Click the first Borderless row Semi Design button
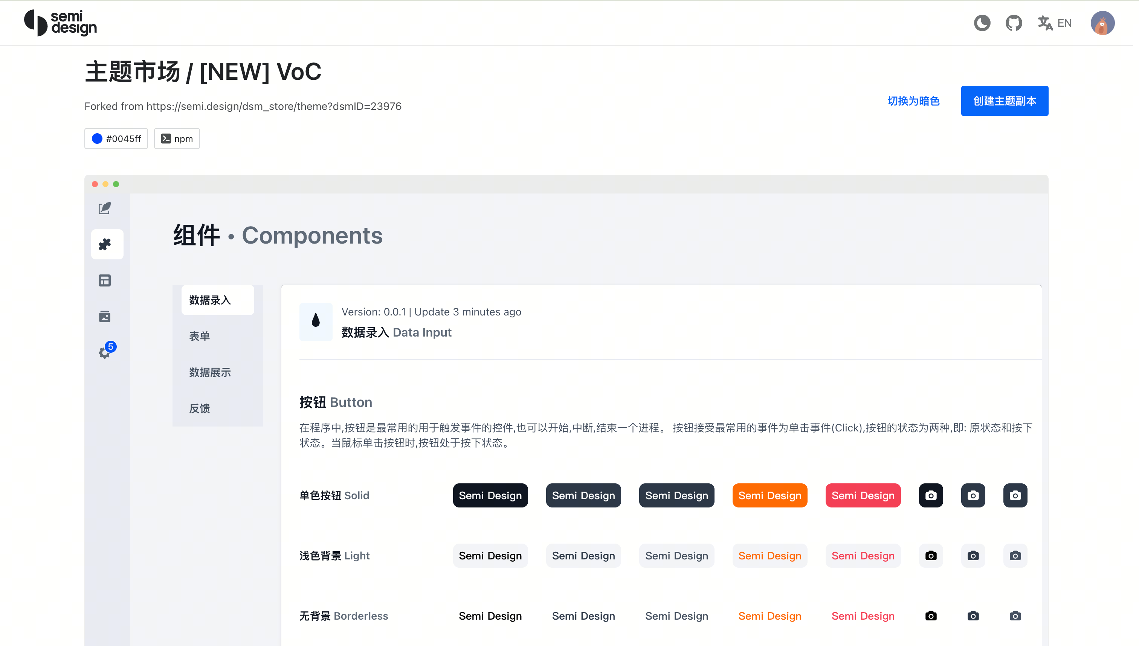1139x646 pixels. coord(490,616)
